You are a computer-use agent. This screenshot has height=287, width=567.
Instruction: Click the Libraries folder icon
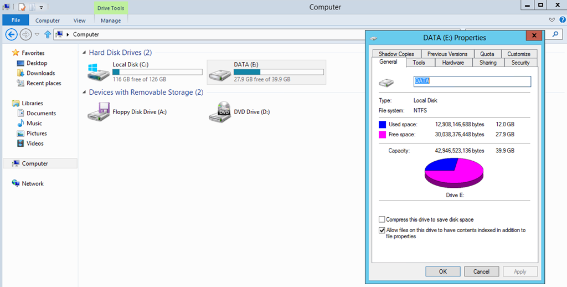tap(16, 103)
